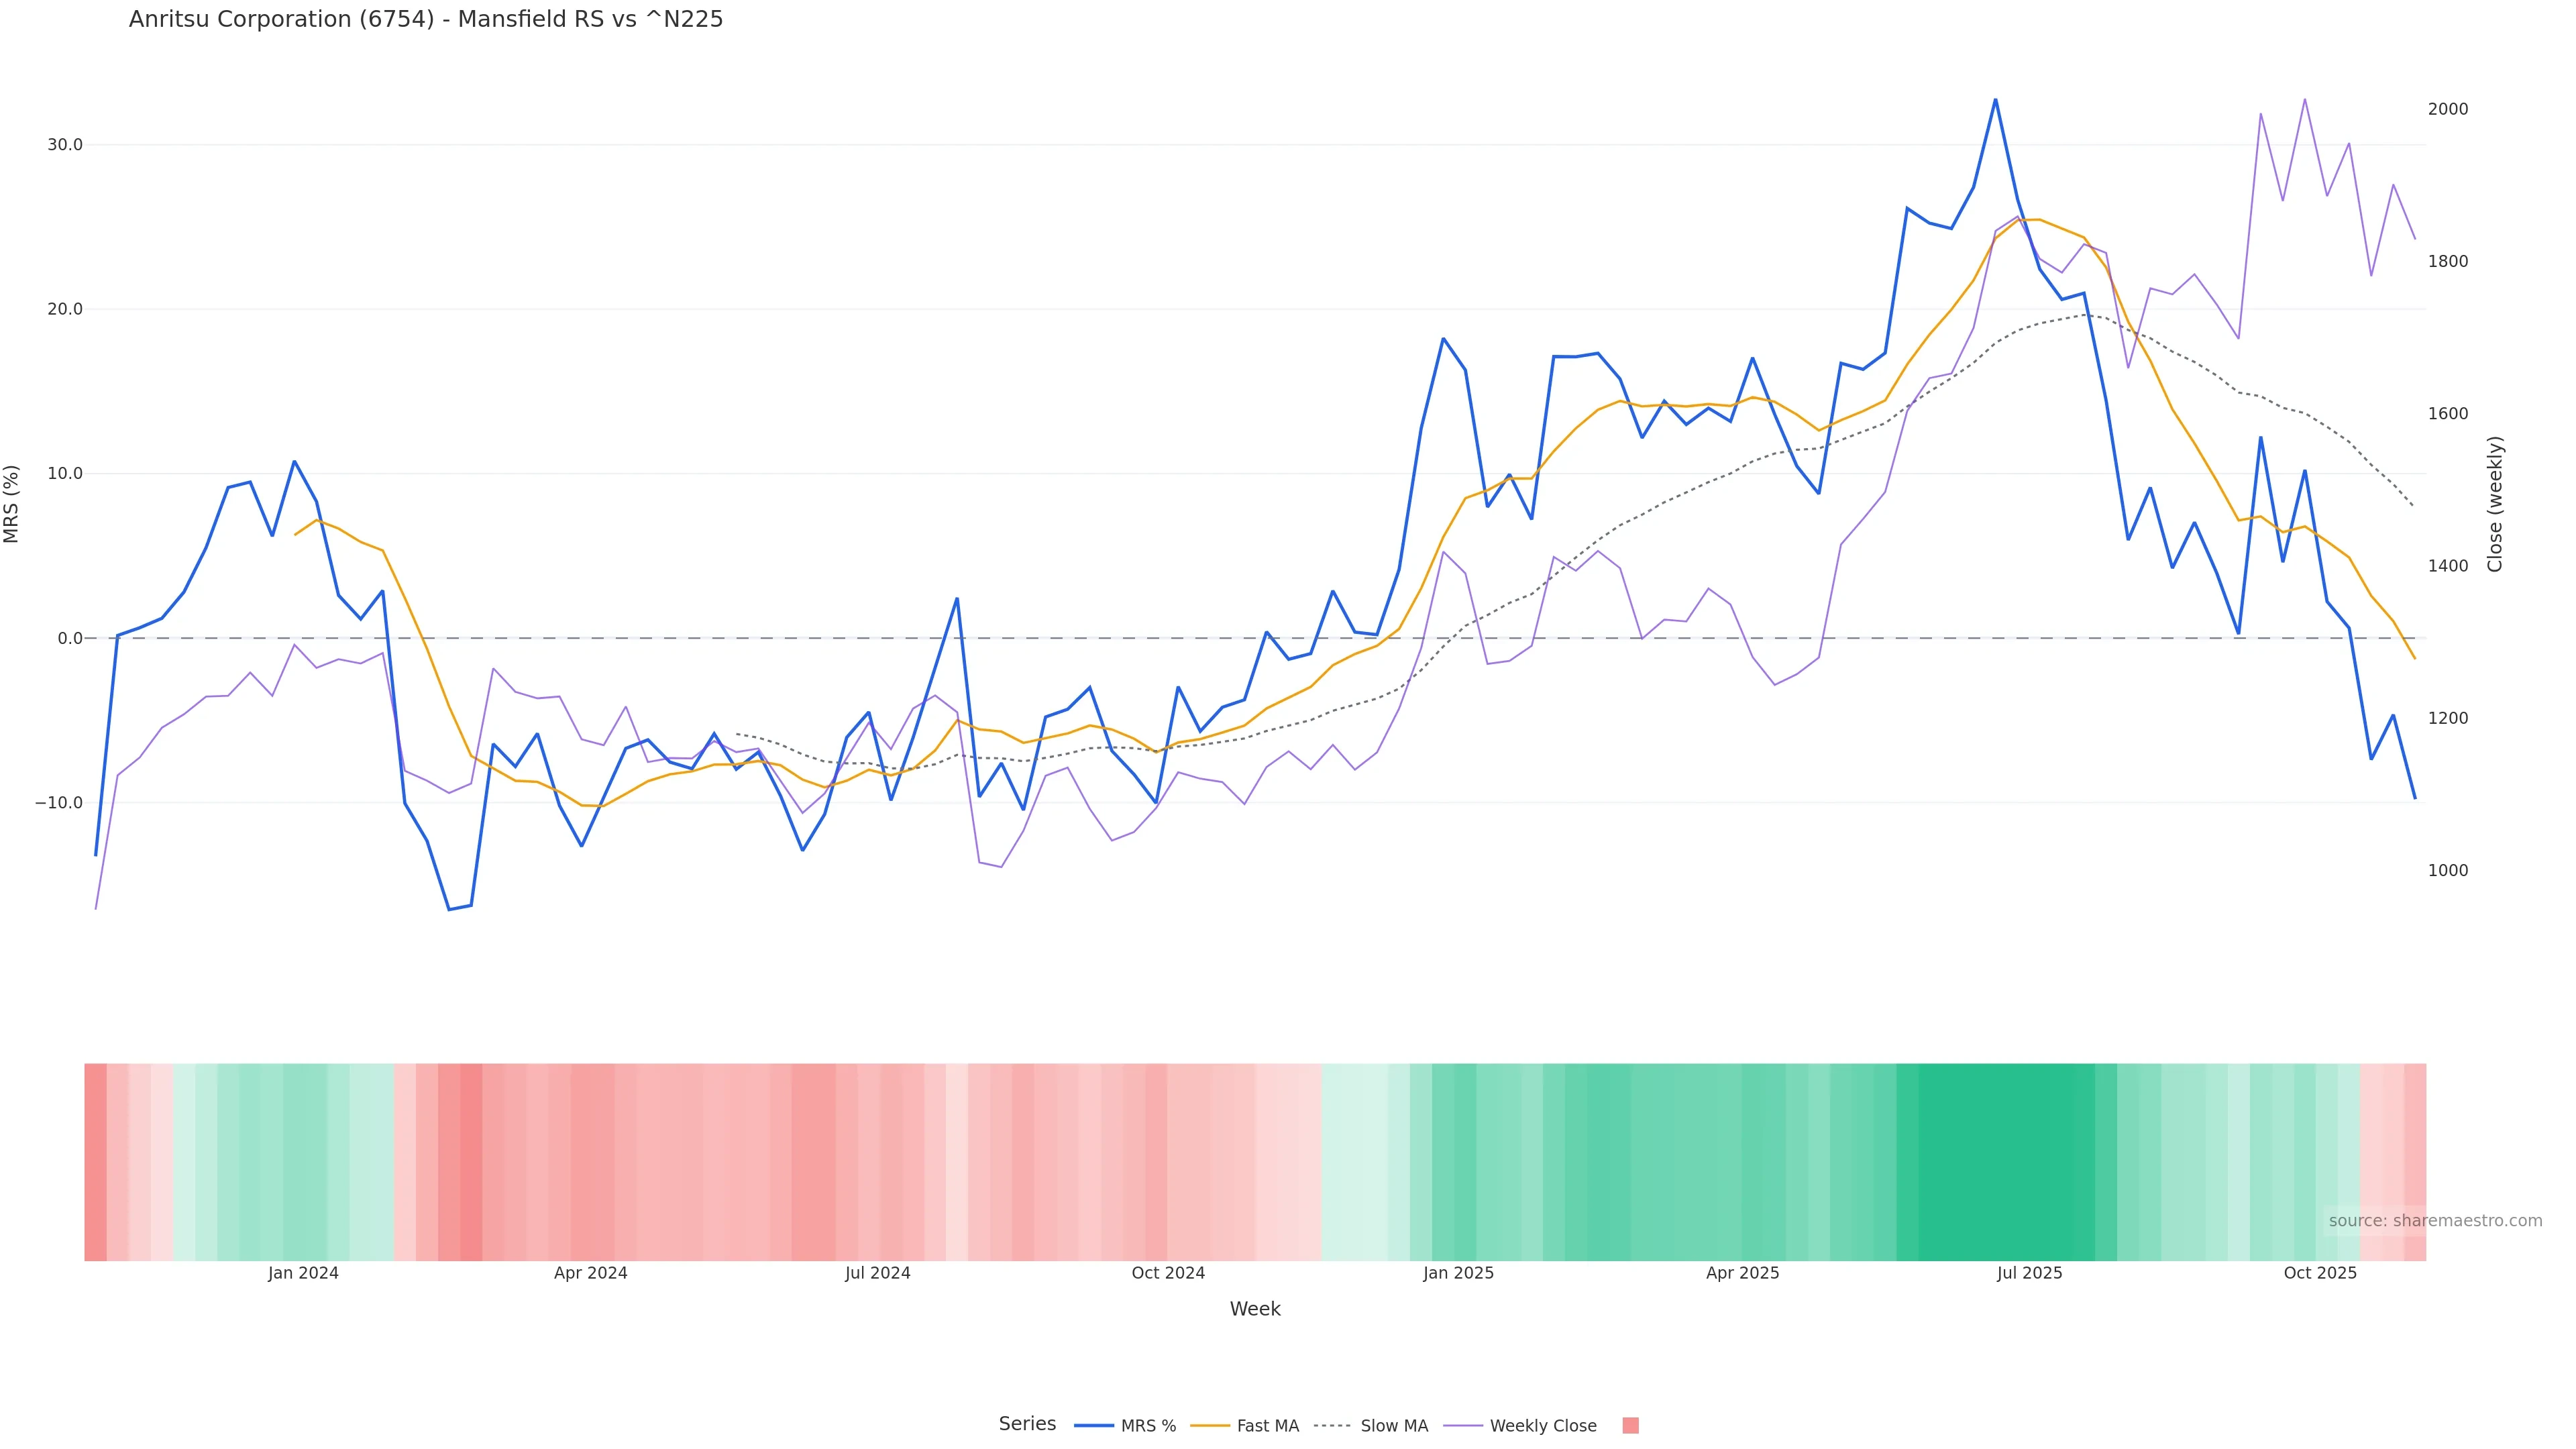This screenshot has height=1449, width=2576.
Task: Toggle the Slow MA dashed legend entry
Action: coord(1371,1426)
